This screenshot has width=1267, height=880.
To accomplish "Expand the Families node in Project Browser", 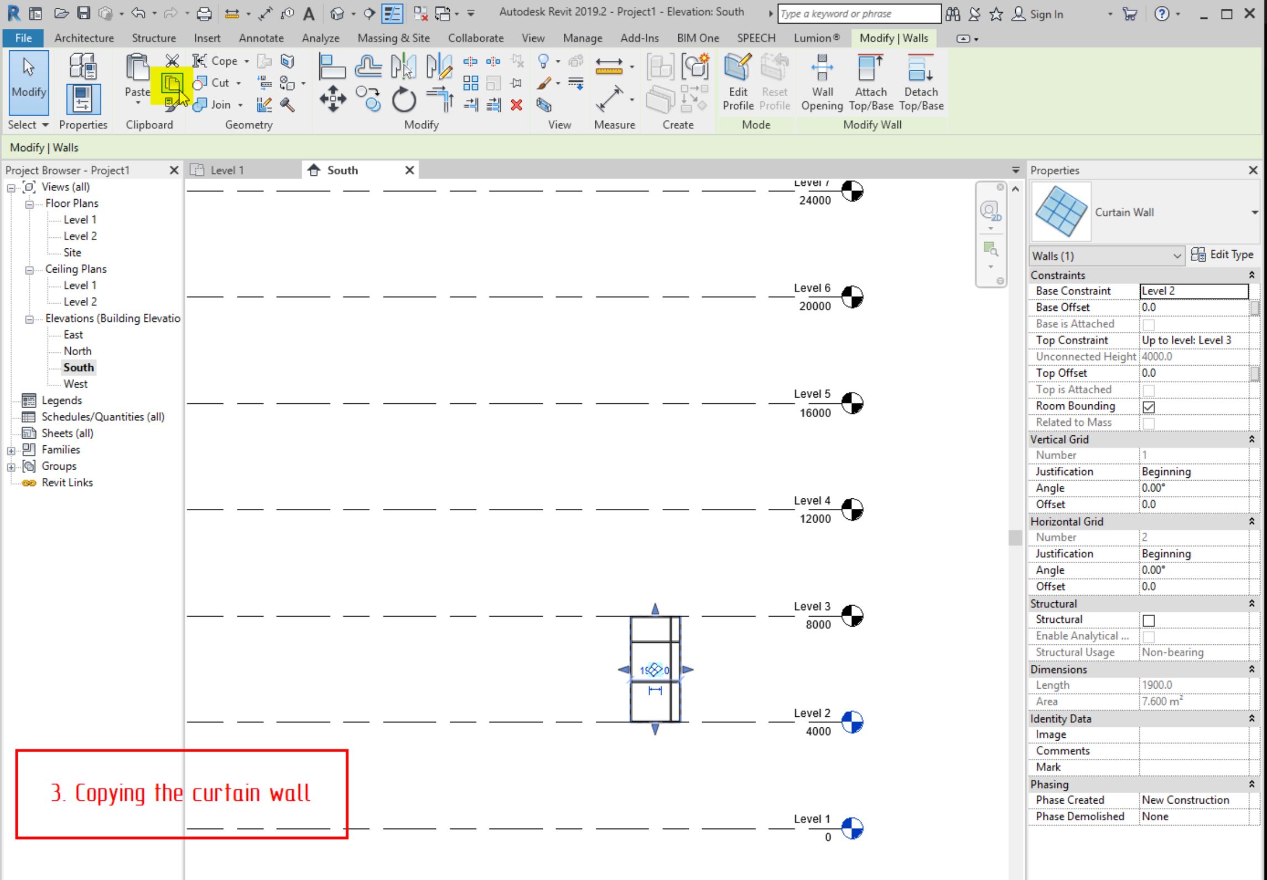I will (x=12, y=450).
